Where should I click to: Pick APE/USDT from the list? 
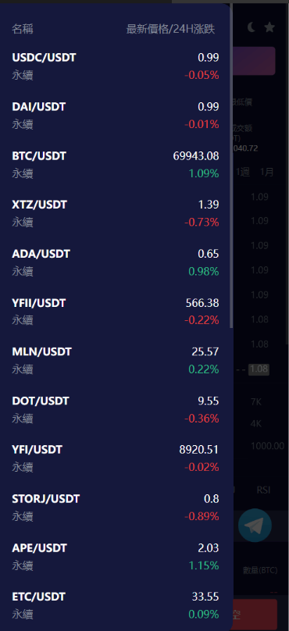coord(115,557)
